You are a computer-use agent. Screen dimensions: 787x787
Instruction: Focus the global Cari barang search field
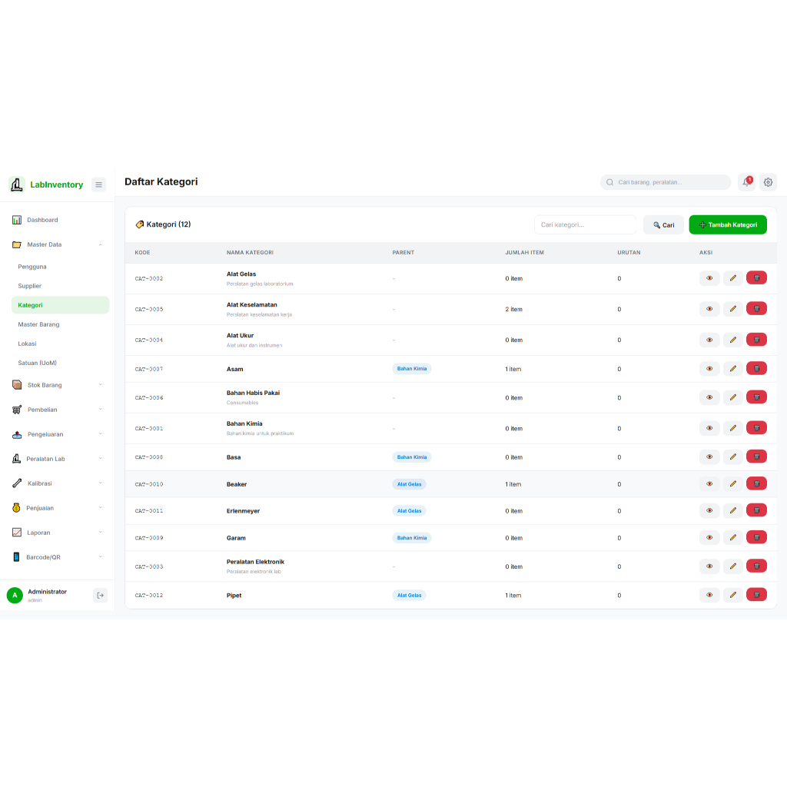(x=666, y=182)
